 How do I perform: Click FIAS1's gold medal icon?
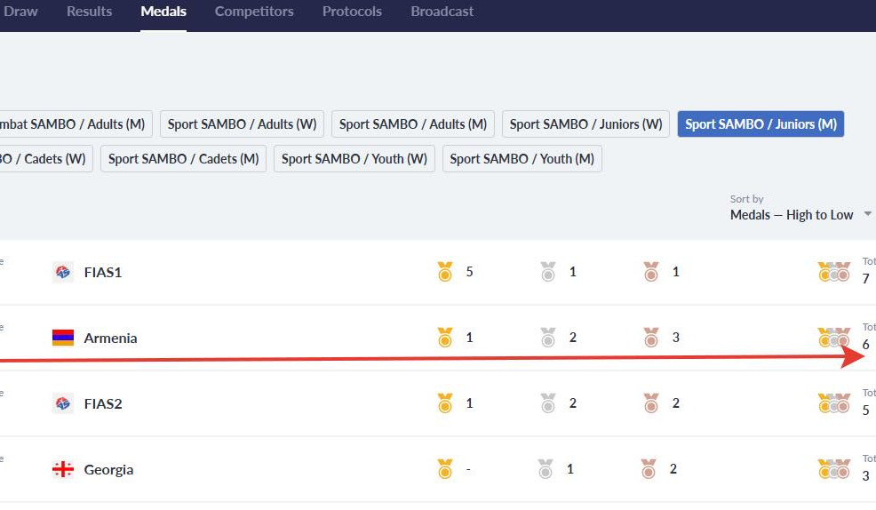coord(445,272)
